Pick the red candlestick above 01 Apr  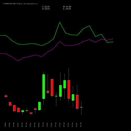click(19, 110)
